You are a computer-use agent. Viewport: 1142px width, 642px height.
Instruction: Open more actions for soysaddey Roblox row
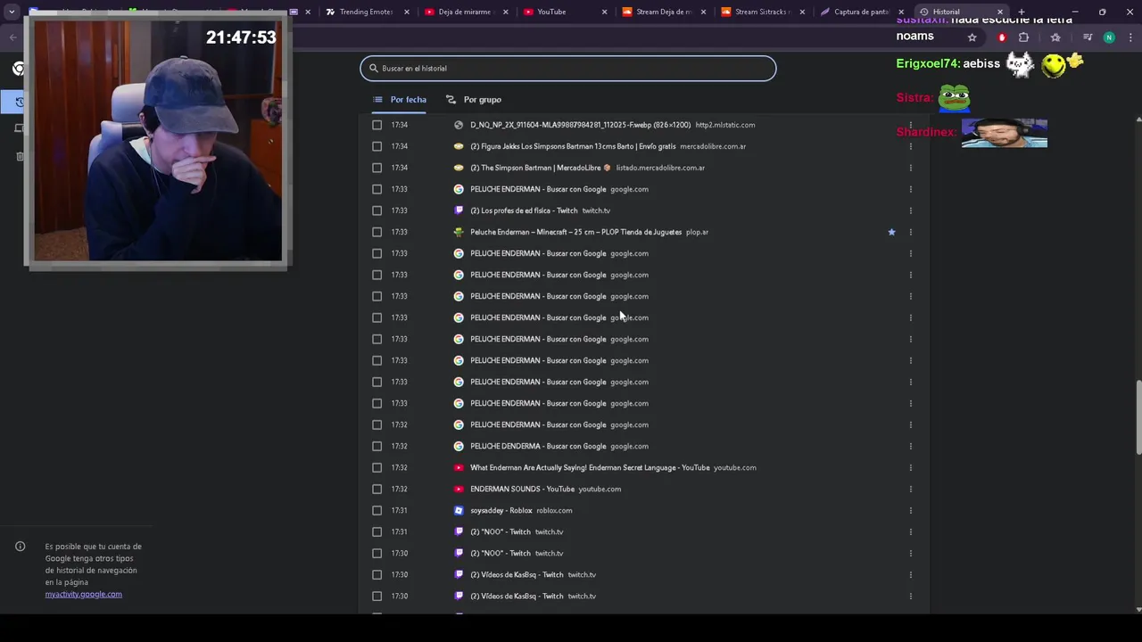click(910, 510)
